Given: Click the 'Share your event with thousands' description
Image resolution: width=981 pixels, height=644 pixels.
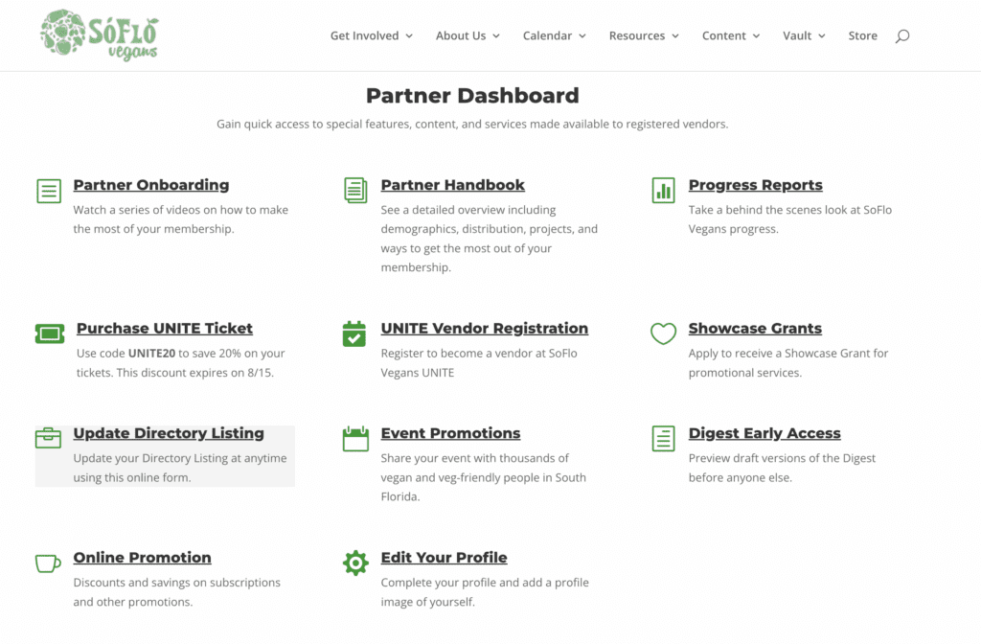Looking at the screenshot, I should coord(484,477).
